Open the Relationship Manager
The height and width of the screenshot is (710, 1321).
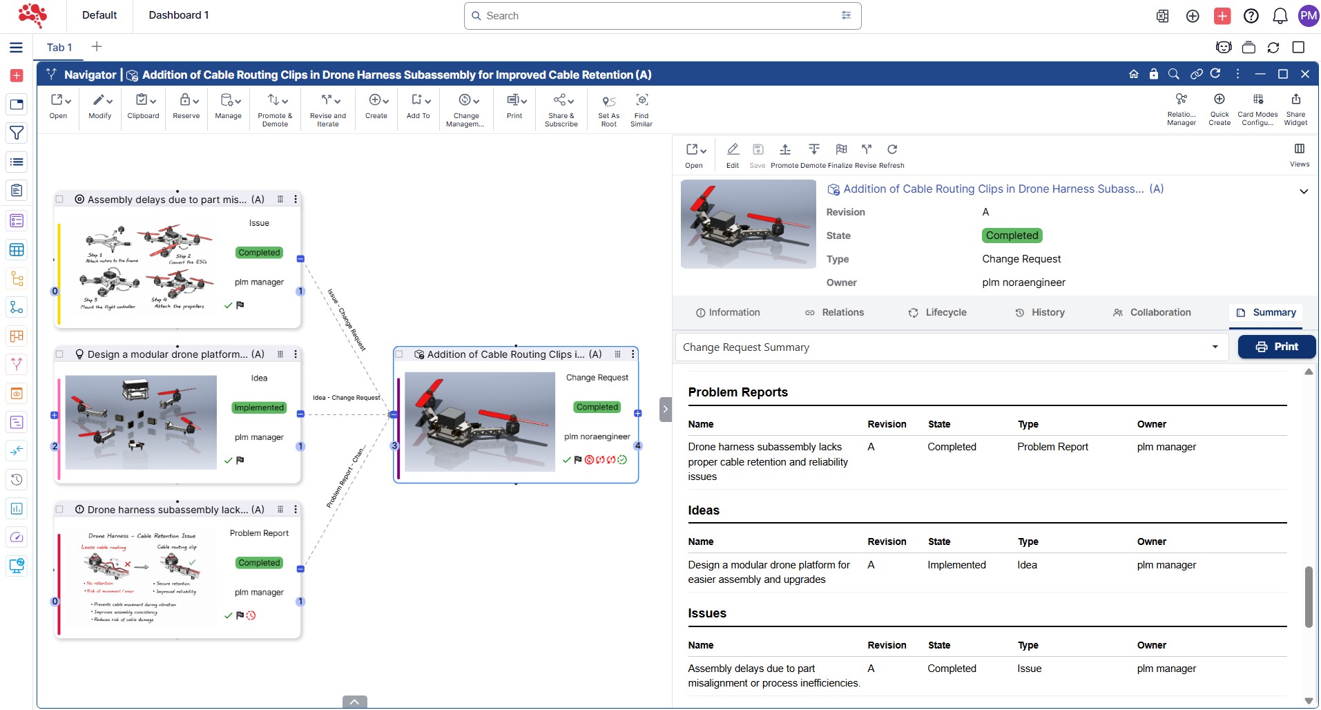point(1181,100)
